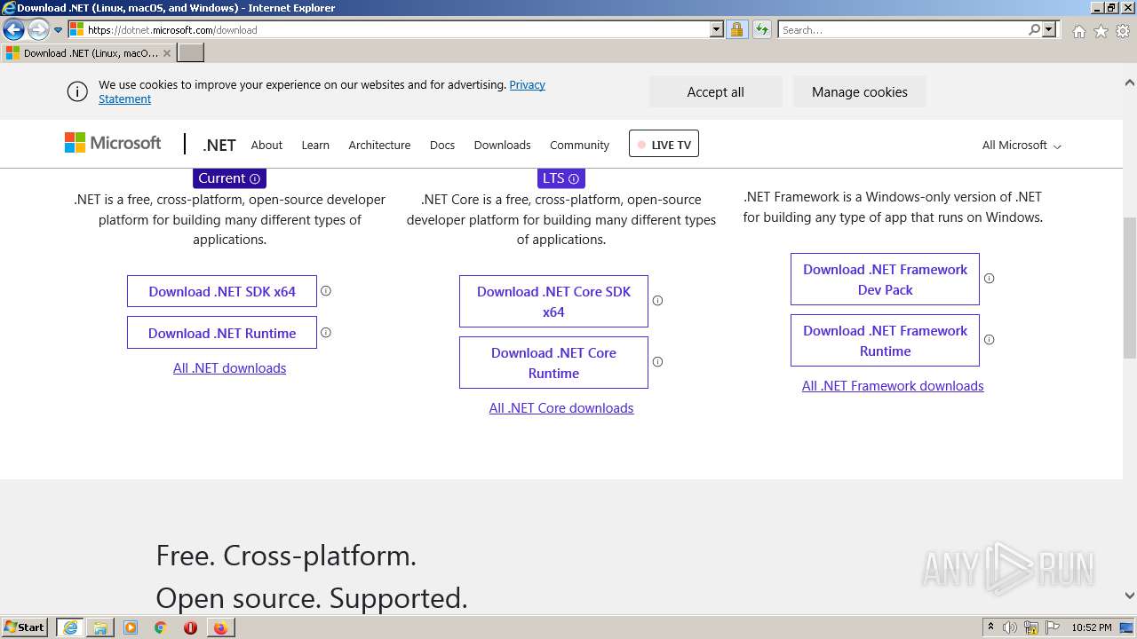
Task: Click info icon beside .NET Core Runtime
Action: (x=657, y=361)
